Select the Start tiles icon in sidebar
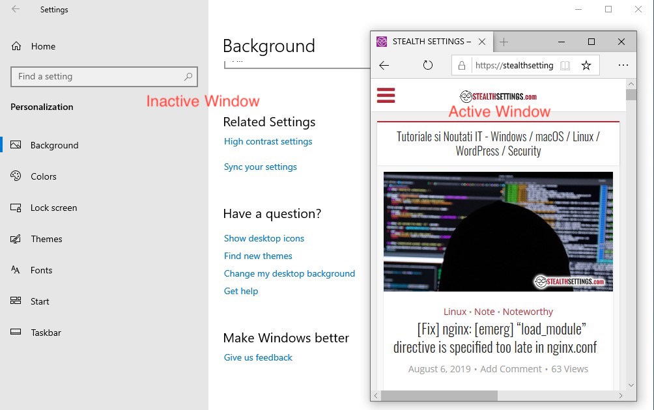The width and height of the screenshot is (654, 410). click(16, 301)
